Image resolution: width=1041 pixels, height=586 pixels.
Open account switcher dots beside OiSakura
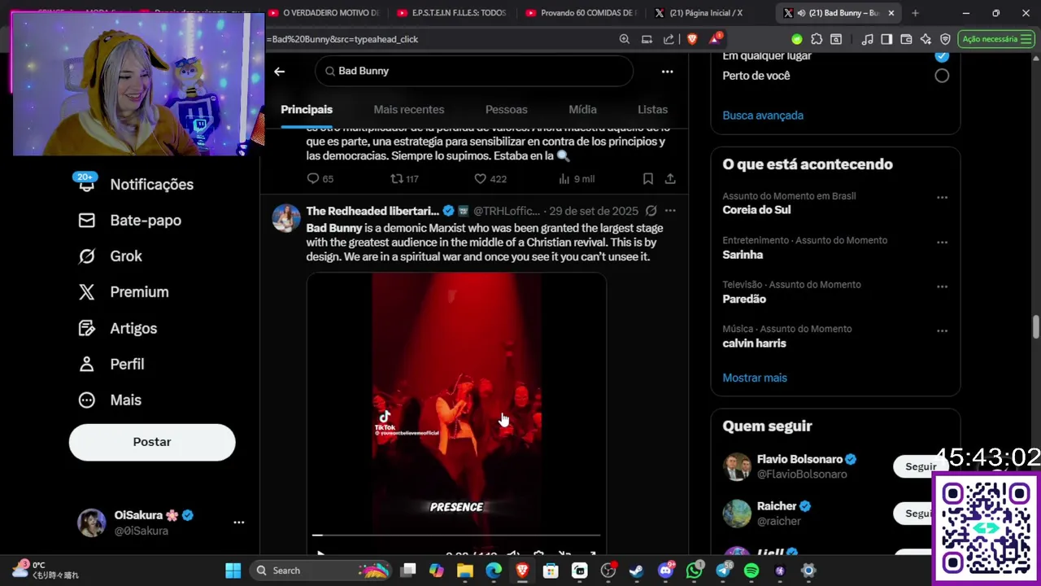pyautogui.click(x=238, y=523)
